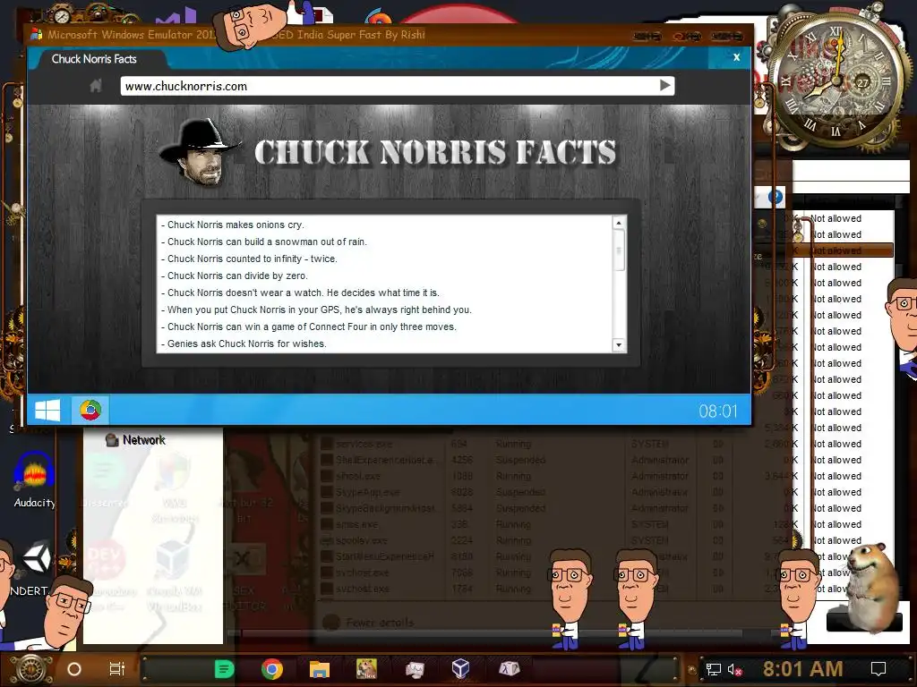The height and width of the screenshot is (687, 917).
Task: Select the Chuck Norris Facts tab
Action: coord(94,59)
